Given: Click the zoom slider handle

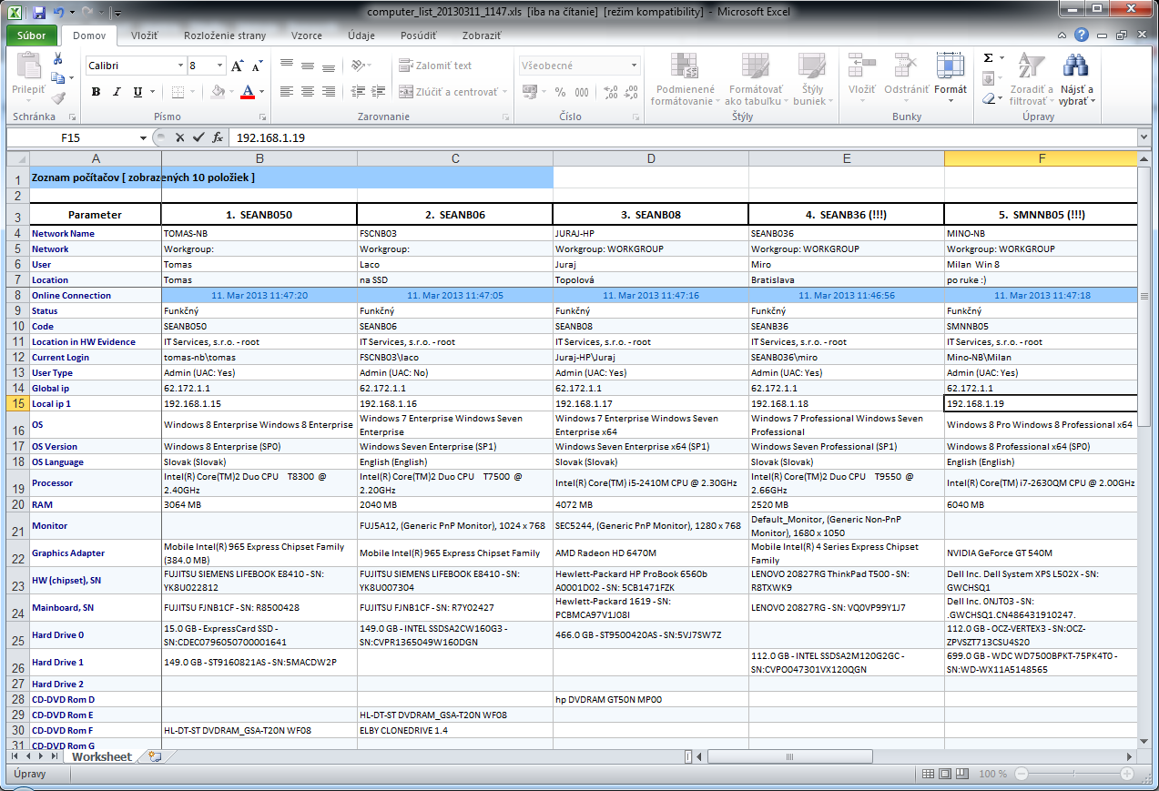Looking at the screenshot, I should click(1073, 774).
